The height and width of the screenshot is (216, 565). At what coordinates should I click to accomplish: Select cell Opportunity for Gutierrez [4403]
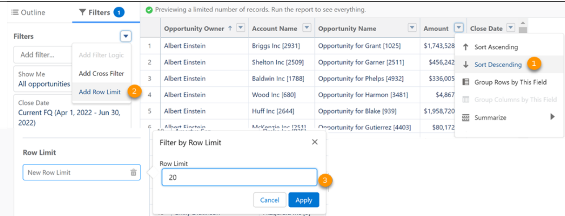[x=364, y=127]
